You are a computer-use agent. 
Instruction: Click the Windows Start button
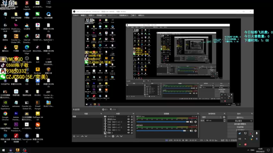click(x=3, y=150)
